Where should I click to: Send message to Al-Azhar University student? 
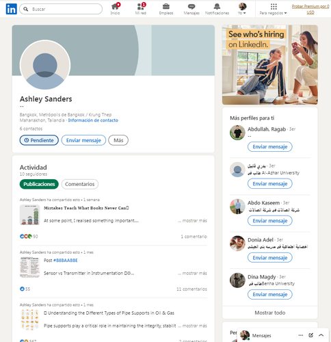coord(270,183)
